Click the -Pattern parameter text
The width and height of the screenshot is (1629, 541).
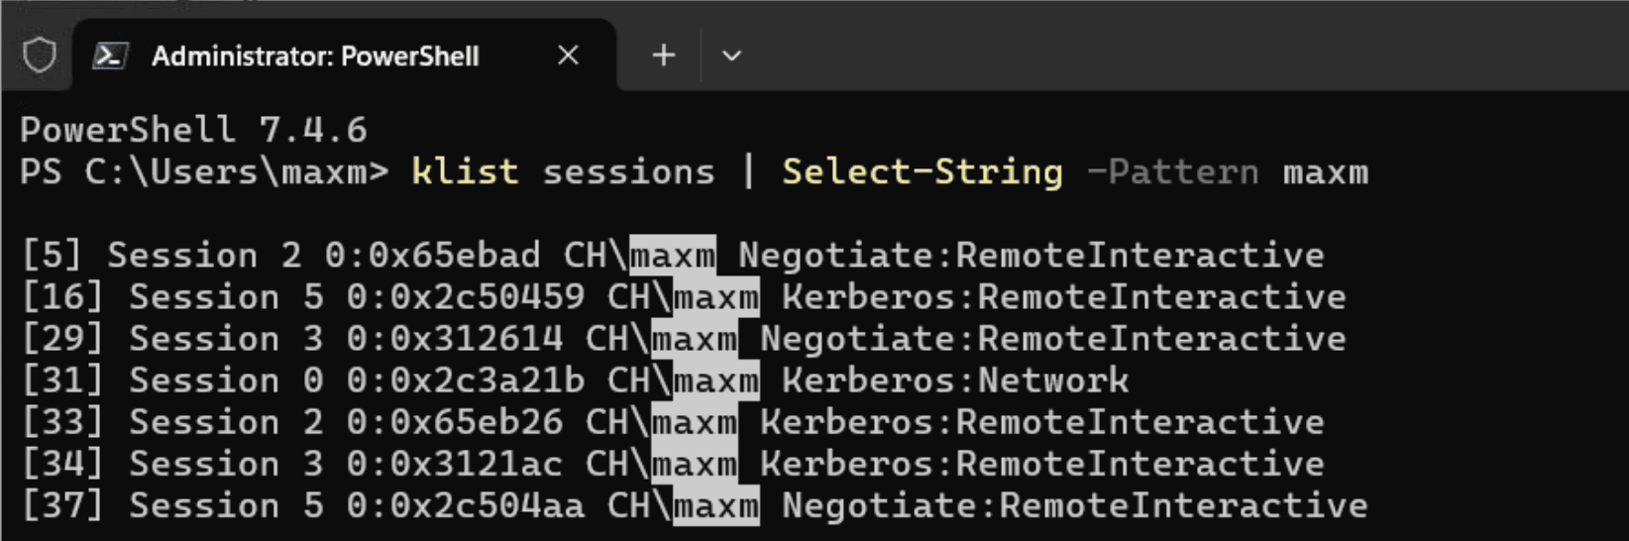pos(1172,171)
